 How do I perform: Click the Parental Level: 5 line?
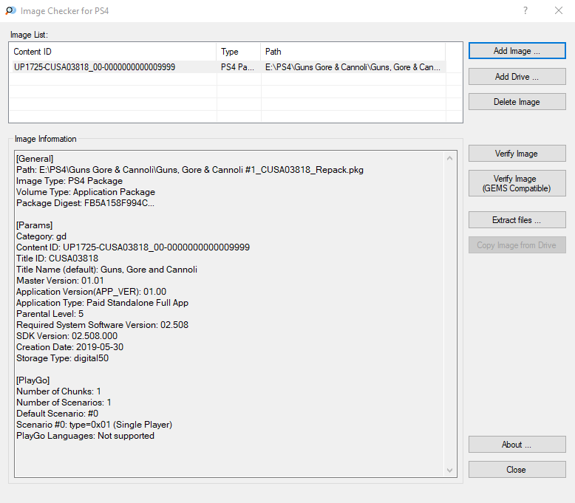click(x=50, y=314)
